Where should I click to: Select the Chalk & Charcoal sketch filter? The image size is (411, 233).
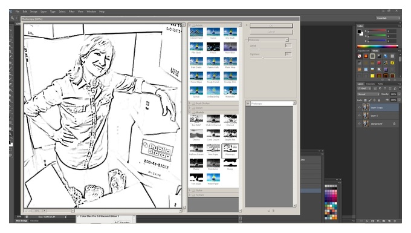pos(213,119)
